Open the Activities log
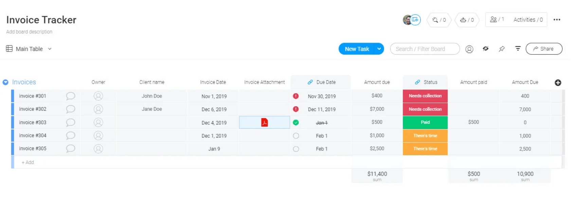Viewport: 578px width, 202px height. (x=528, y=20)
